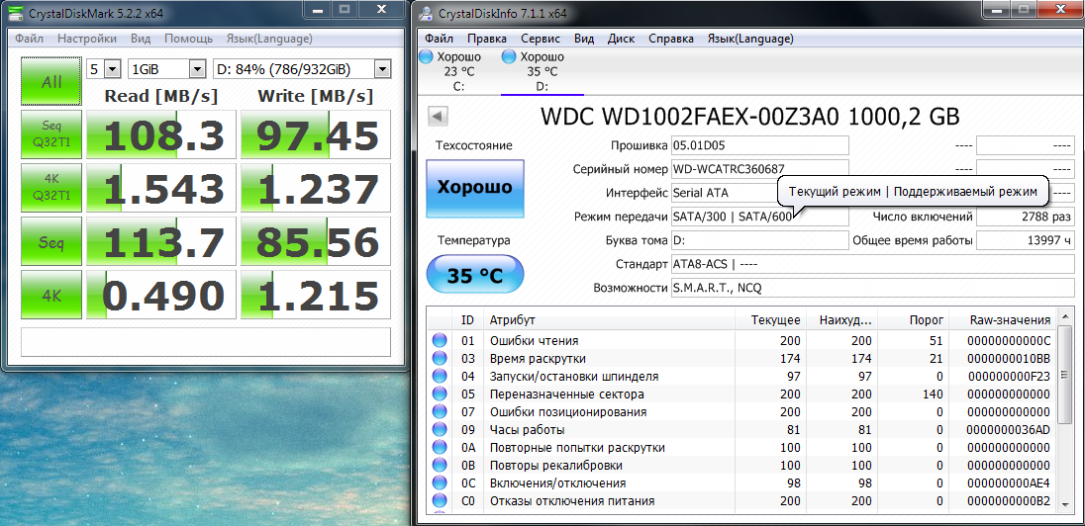The height and width of the screenshot is (526, 1085).
Task: Open Настройки menu in CrystalDiskMark
Action: coord(87,39)
